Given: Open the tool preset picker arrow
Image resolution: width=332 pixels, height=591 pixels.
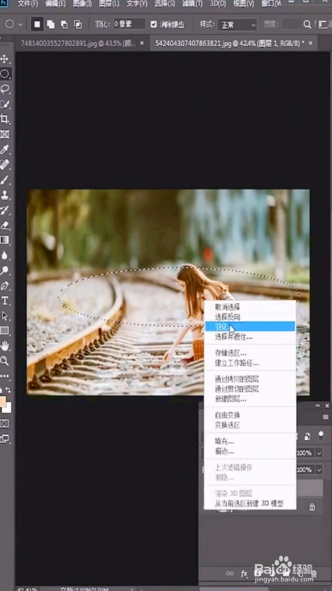Looking at the screenshot, I should tap(20, 24).
